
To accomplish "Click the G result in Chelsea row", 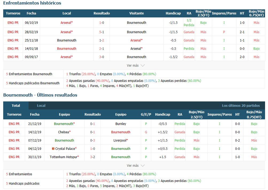I will pyautogui.click(x=146, y=132).
